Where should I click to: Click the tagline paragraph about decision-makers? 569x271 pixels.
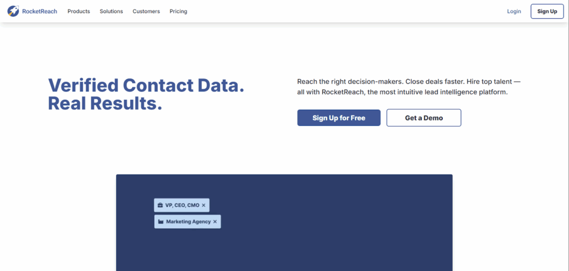[x=408, y=86]
